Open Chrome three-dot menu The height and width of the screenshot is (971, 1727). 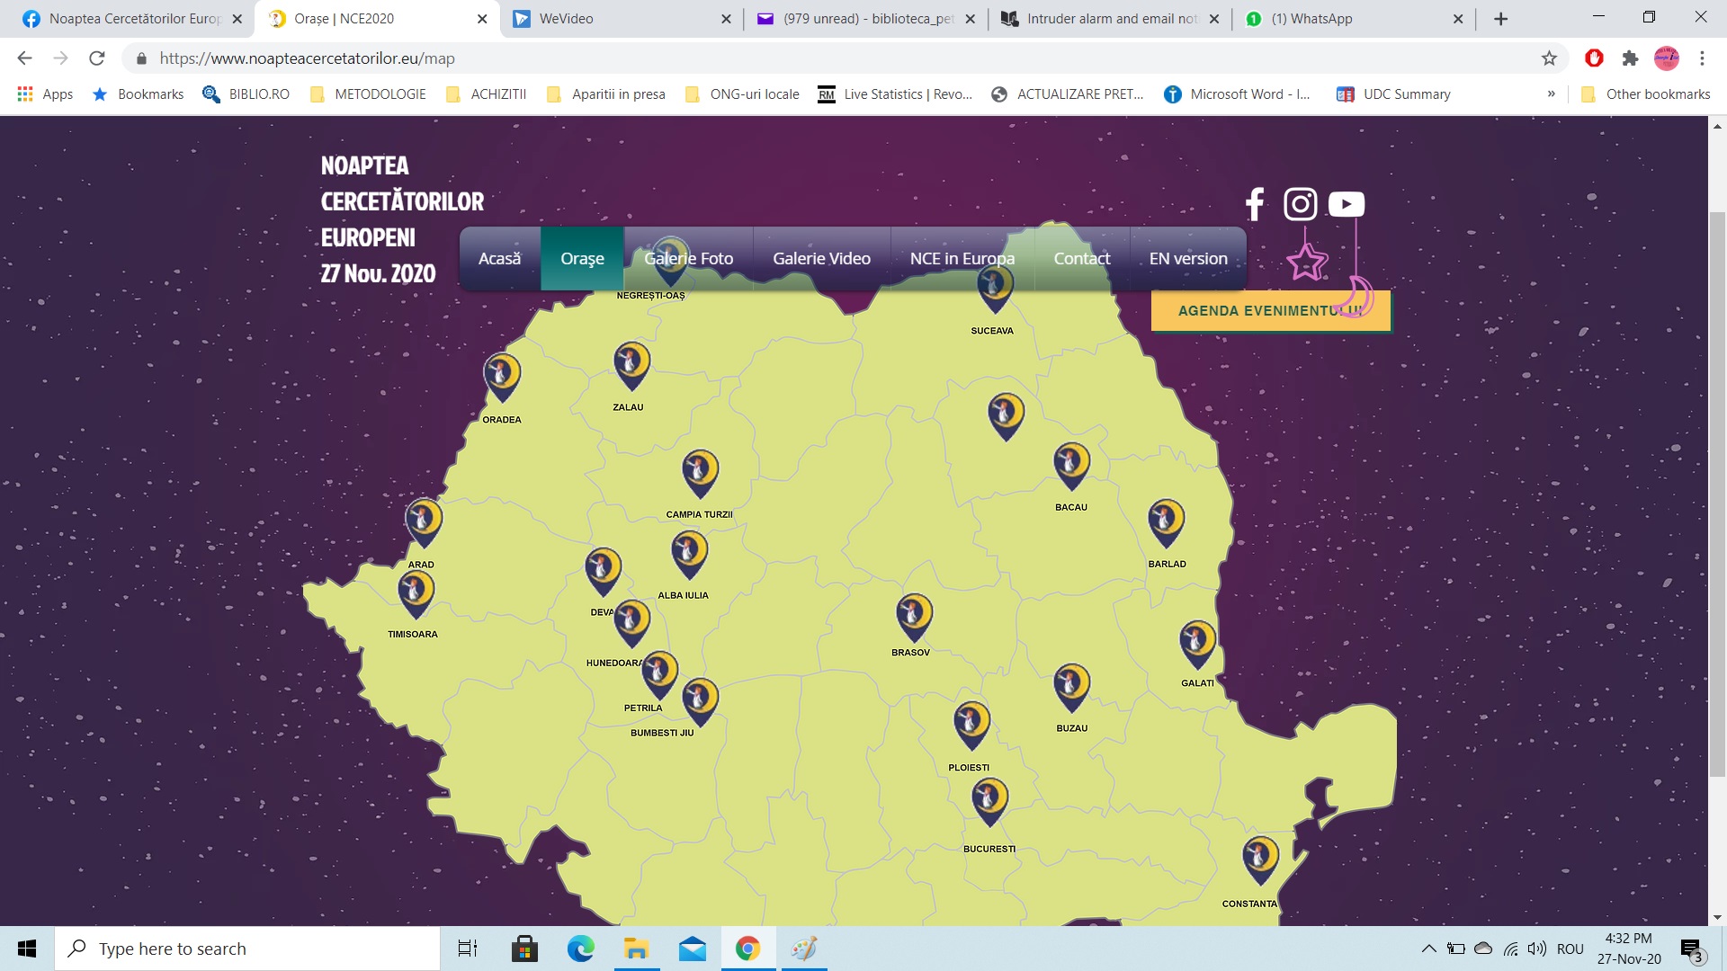(1702, 58)
